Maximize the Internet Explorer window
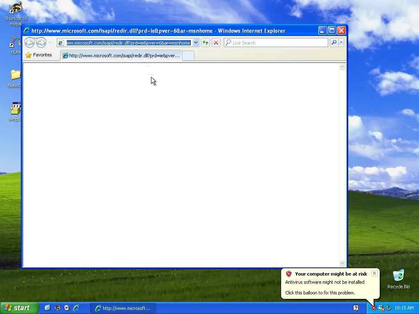This screenshot has height=314, width=419. [332, 31]
